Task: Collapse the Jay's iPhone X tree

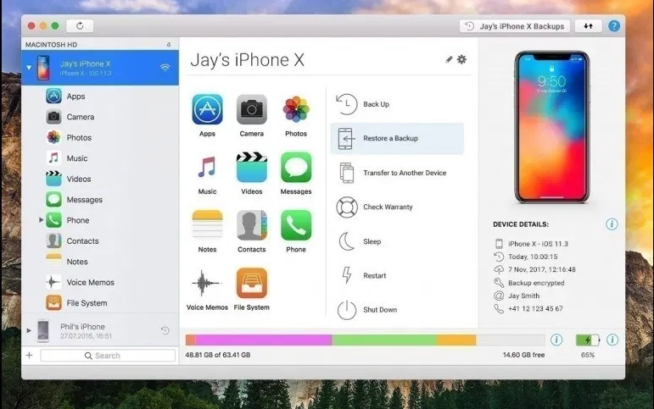Action: coord(29,67)
